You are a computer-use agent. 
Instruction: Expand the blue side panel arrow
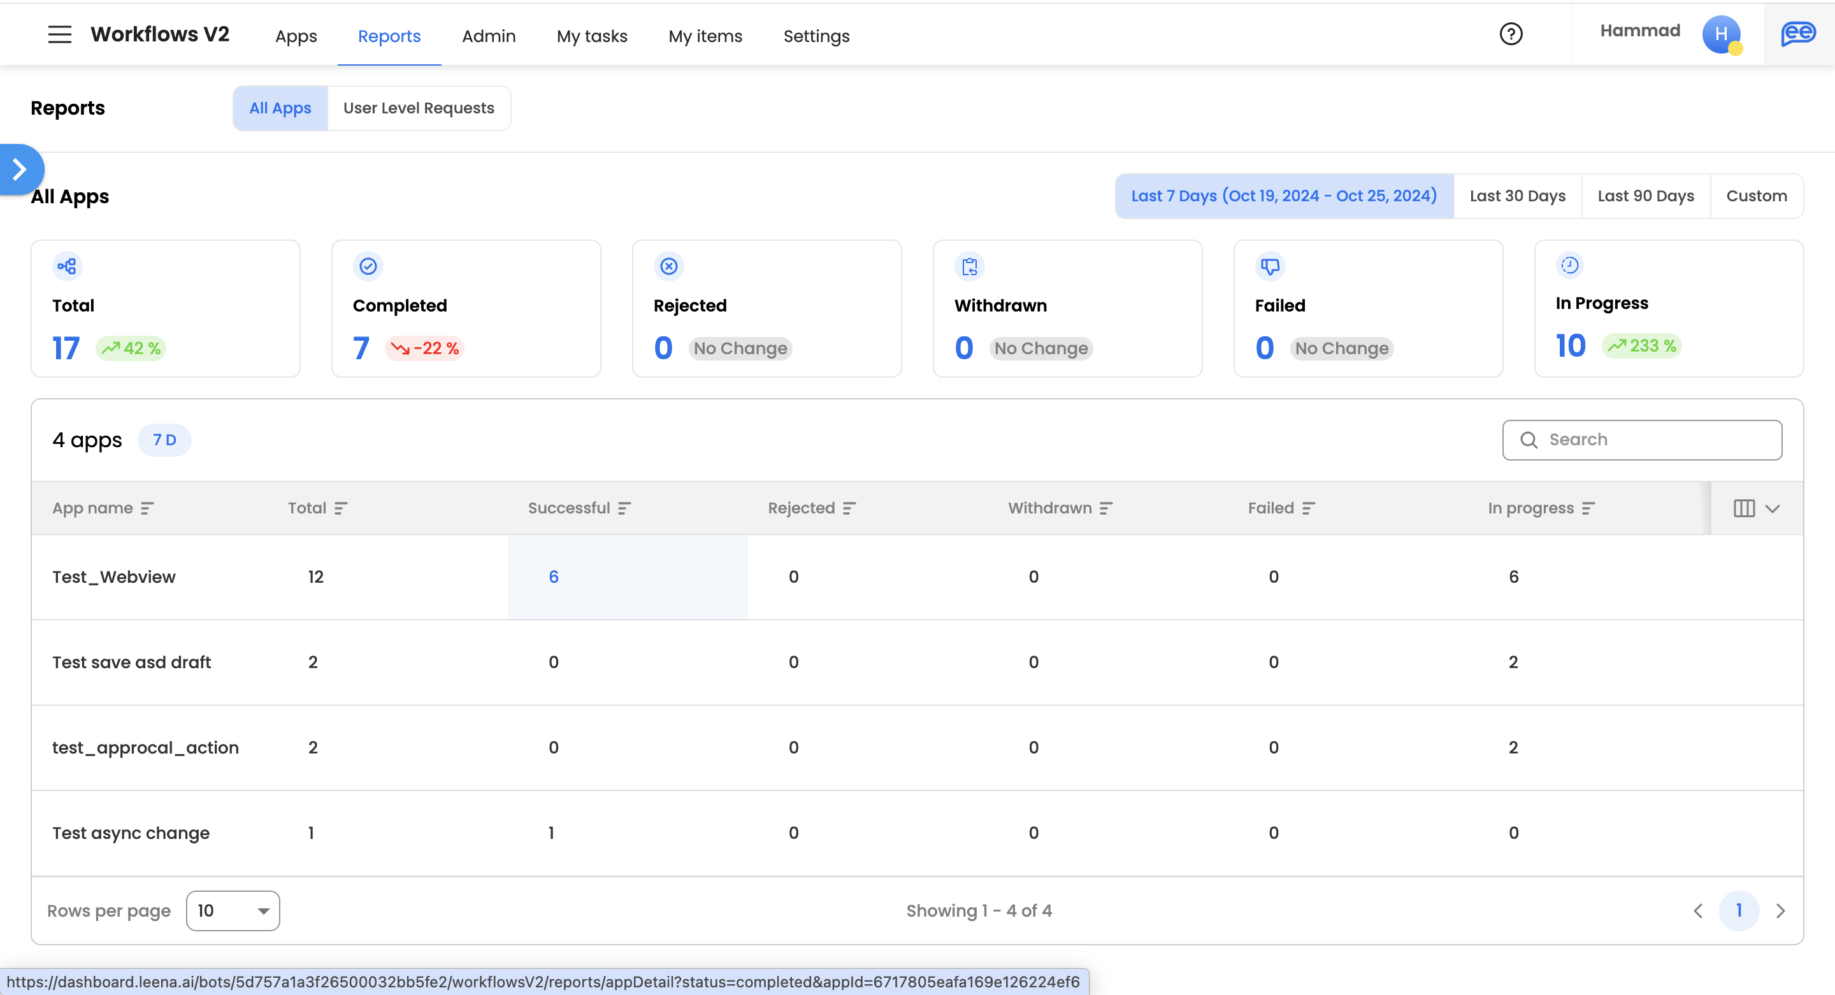point(20,169)
